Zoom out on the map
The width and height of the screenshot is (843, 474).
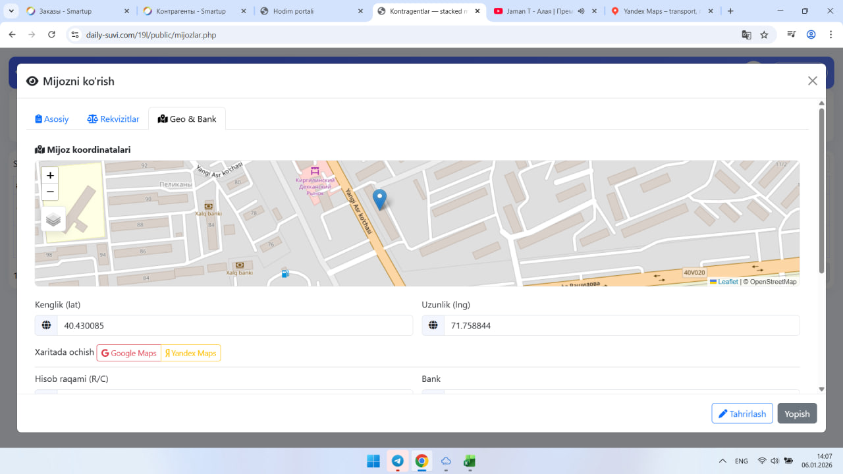coord(50,192)
